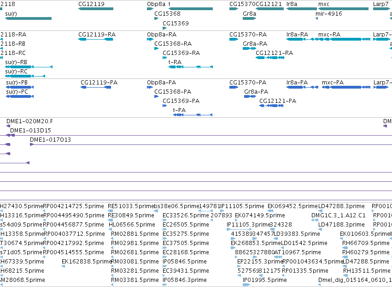Click the EC39431.5prime EST label
The image size is (392, 287).
click(186, 271)
